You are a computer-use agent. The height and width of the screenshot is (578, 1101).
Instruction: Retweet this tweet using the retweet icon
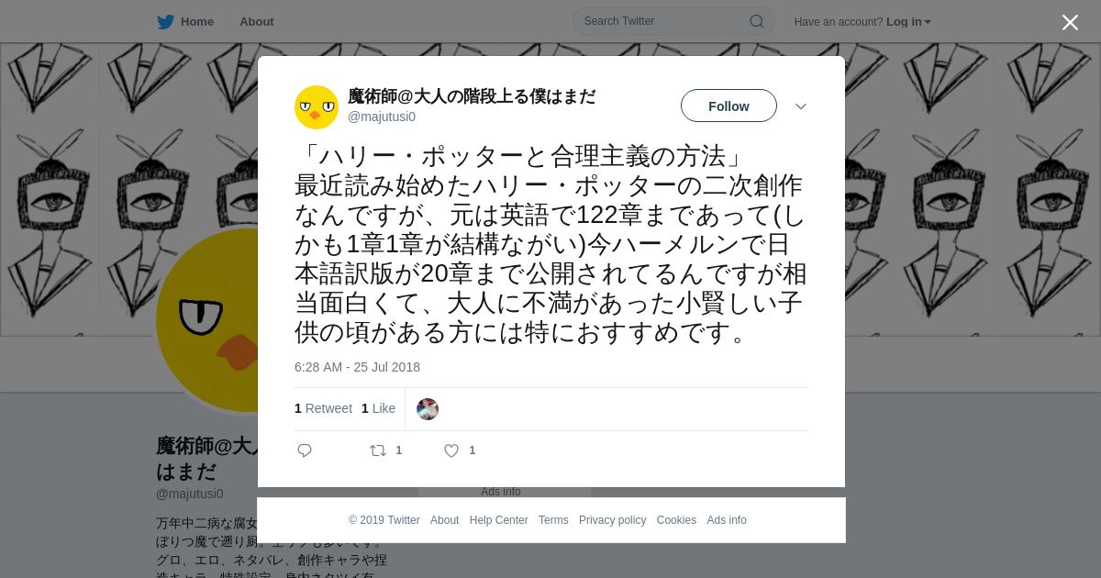[377, 450]
